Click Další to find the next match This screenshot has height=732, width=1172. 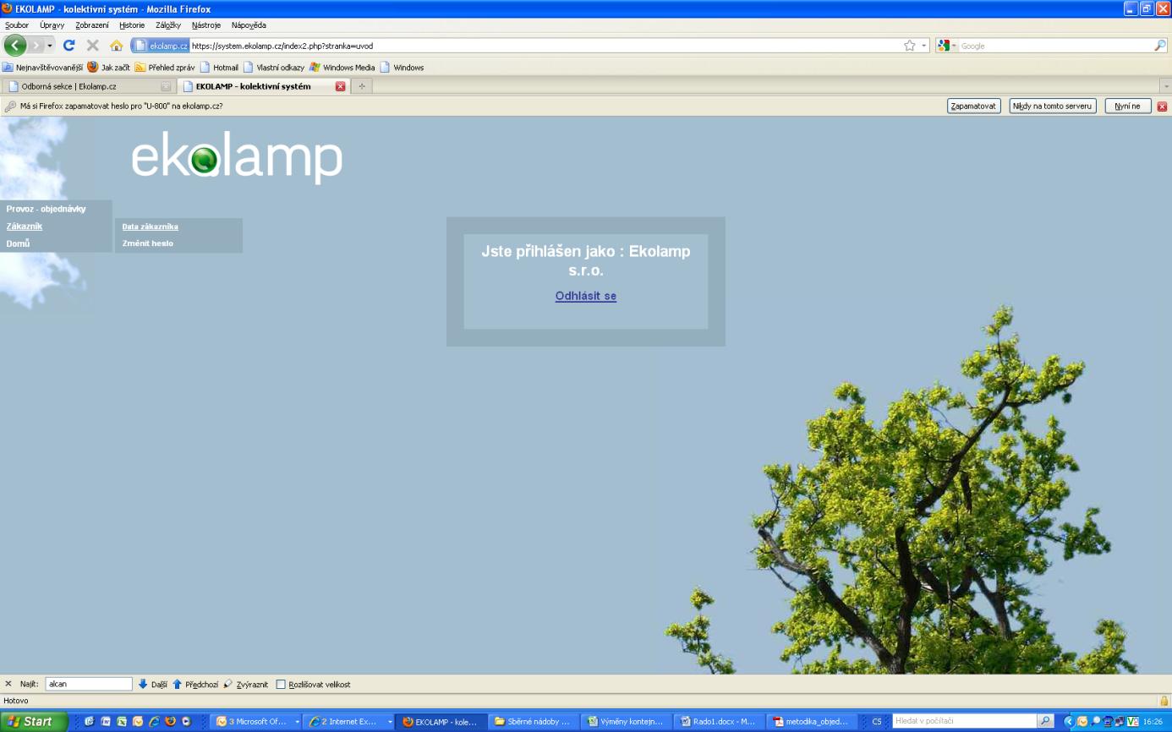(152, 684)
